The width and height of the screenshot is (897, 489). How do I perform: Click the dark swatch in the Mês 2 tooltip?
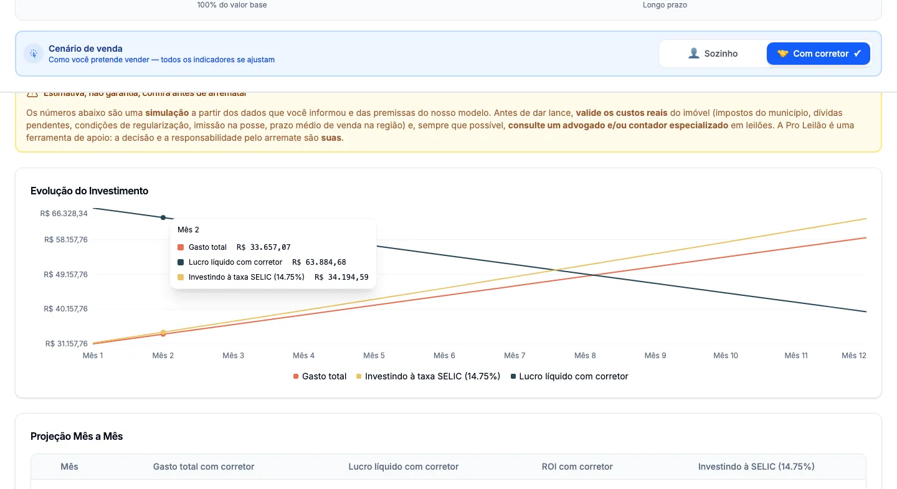point(181,262)
